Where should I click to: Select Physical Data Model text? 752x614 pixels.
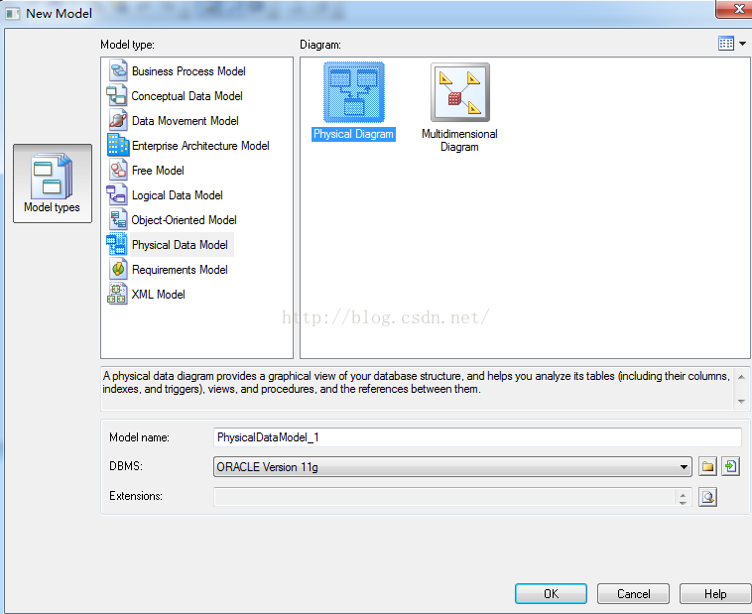pos(180,245)
